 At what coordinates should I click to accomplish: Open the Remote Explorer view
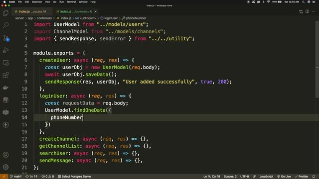[5, 63]
